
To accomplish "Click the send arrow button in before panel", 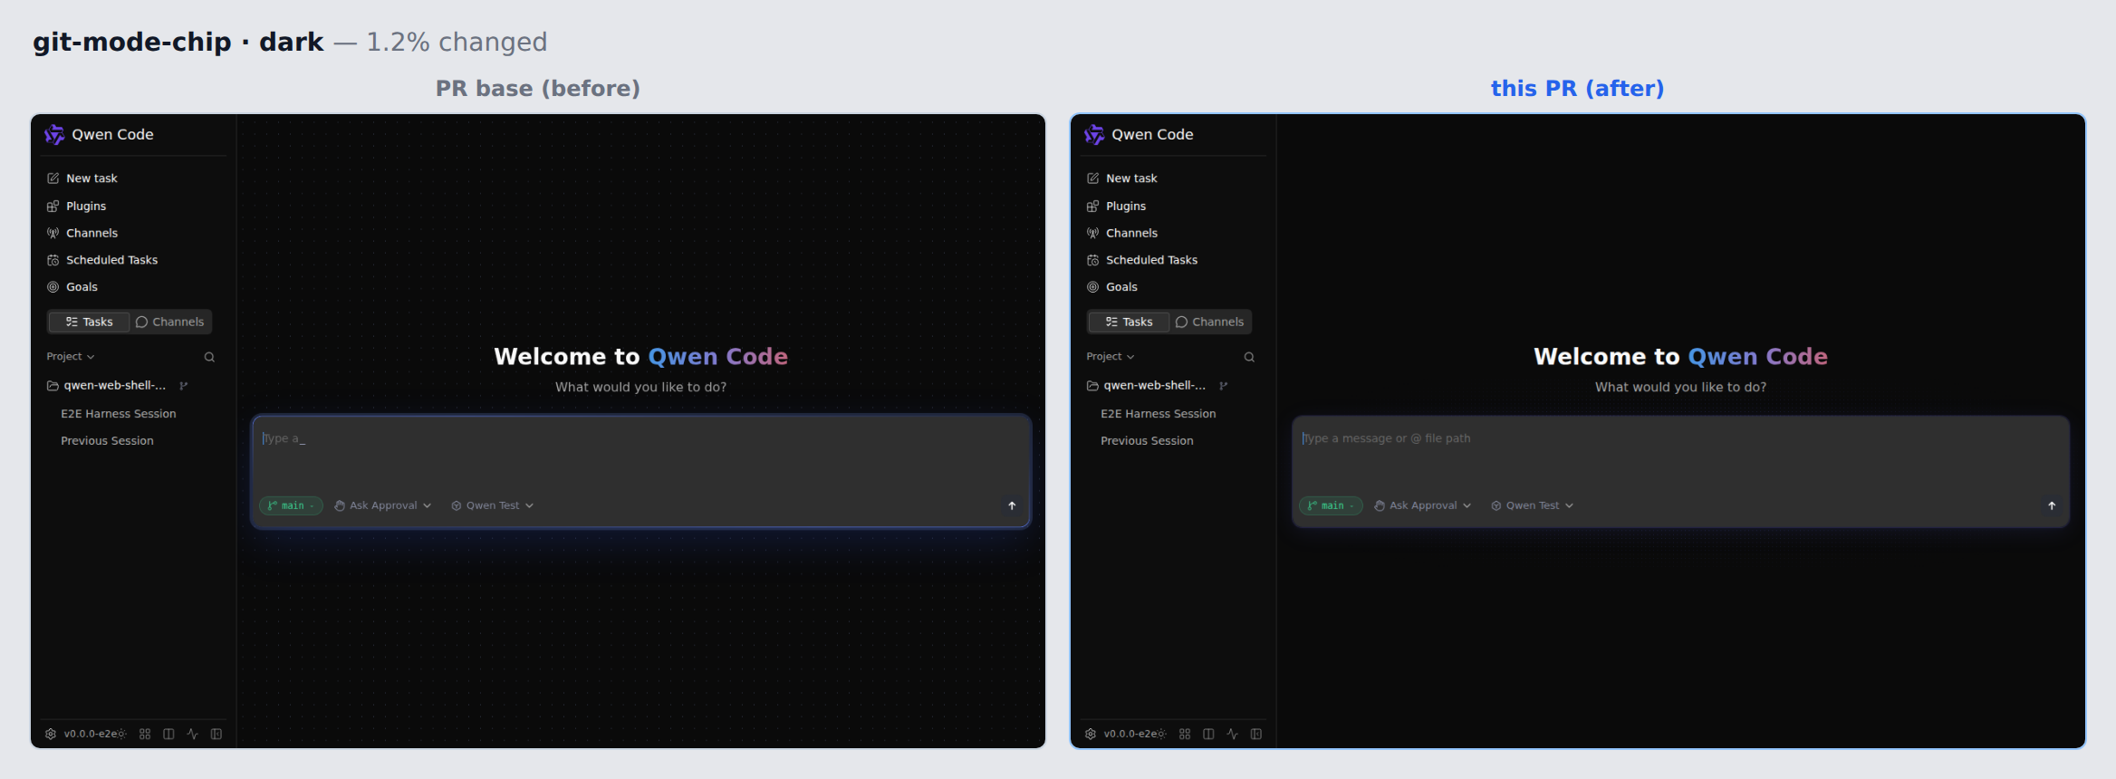I will (x=1012, y=505).
